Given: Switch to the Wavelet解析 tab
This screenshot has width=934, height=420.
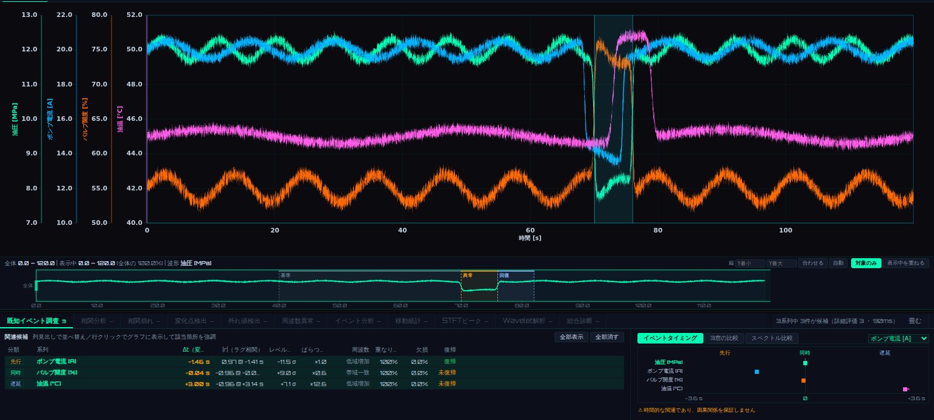Looking at the screenshot, I should click(527, 321).
